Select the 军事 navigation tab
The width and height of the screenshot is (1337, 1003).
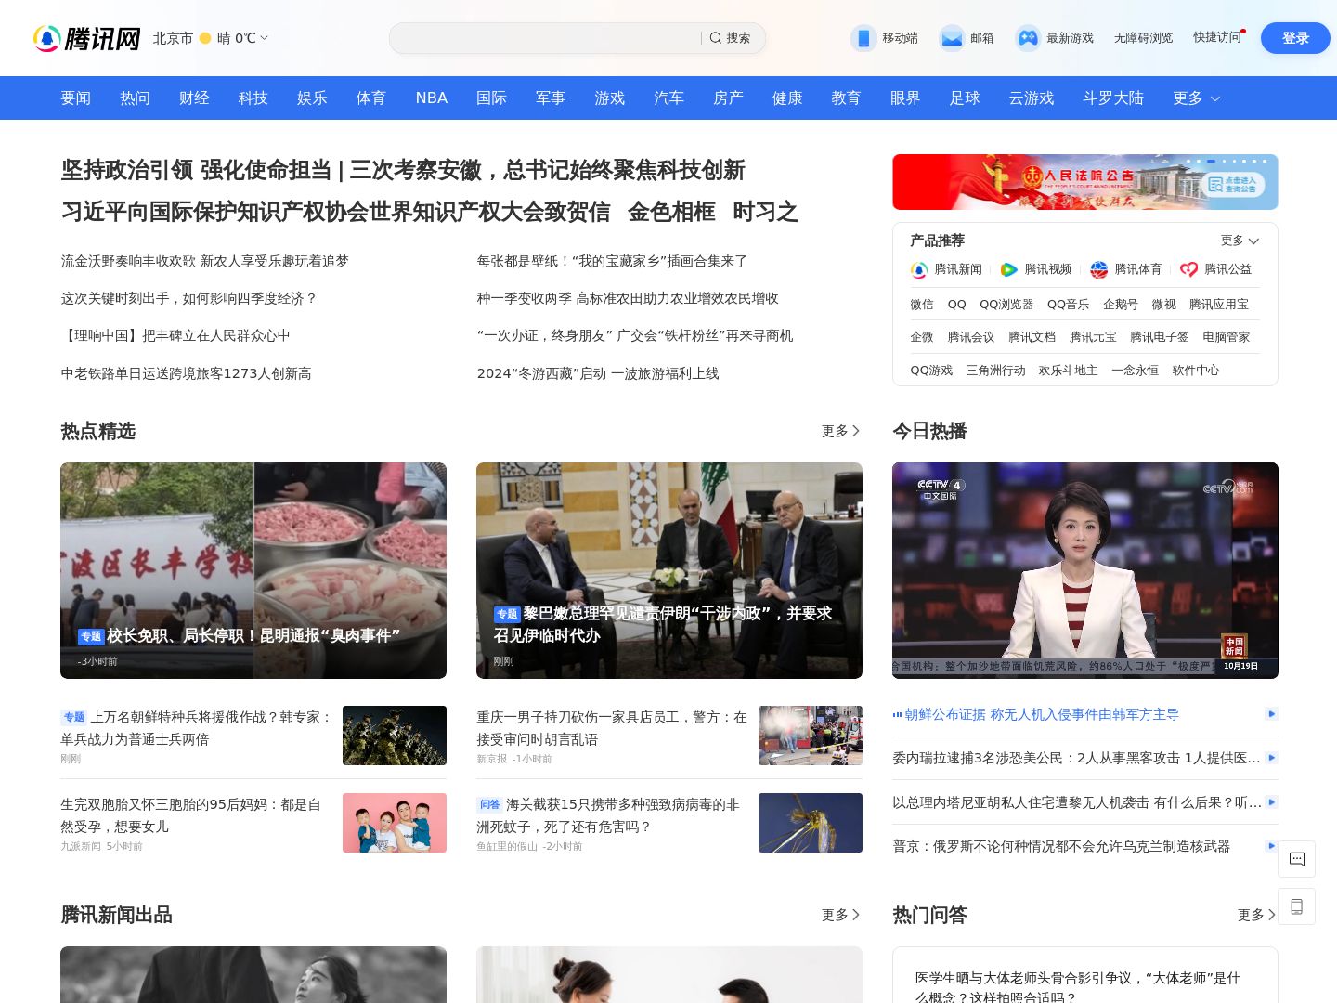tap(551, 98)
